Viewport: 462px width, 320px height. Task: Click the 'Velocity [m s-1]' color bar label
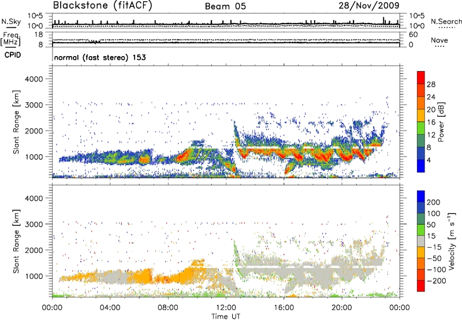point(452,241)
